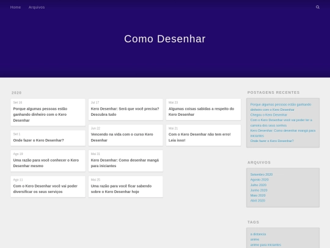Go to Abril 2020 archive
The width and height of the screenshot is (330, 248).
258,201
